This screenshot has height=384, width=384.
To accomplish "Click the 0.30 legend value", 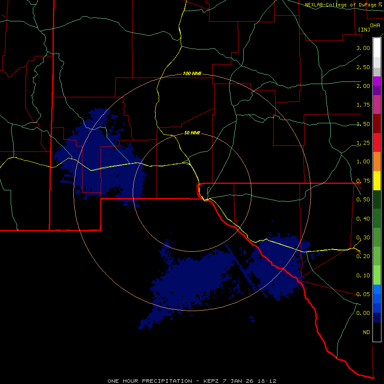I will (363, 238).
